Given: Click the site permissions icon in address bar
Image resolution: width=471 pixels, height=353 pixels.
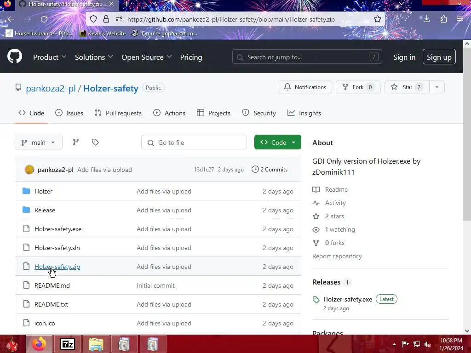Looking at the screenshot, I should [119, 19].
